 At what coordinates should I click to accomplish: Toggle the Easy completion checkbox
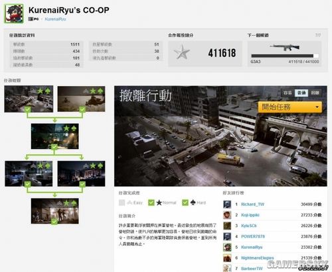click(122, 203)
